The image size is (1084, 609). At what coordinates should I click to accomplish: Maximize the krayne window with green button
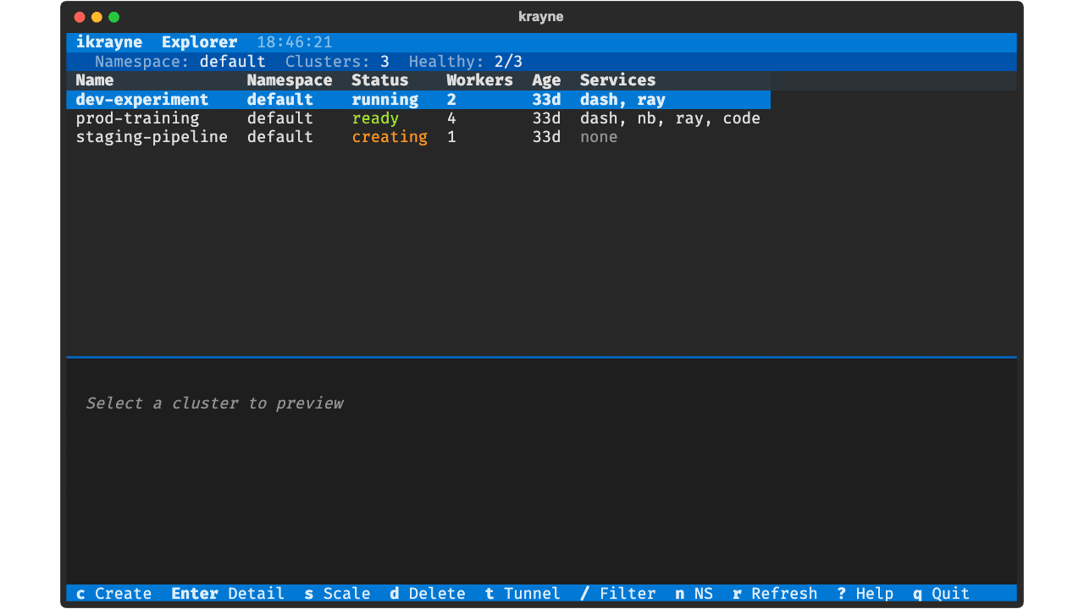(113, 17)
